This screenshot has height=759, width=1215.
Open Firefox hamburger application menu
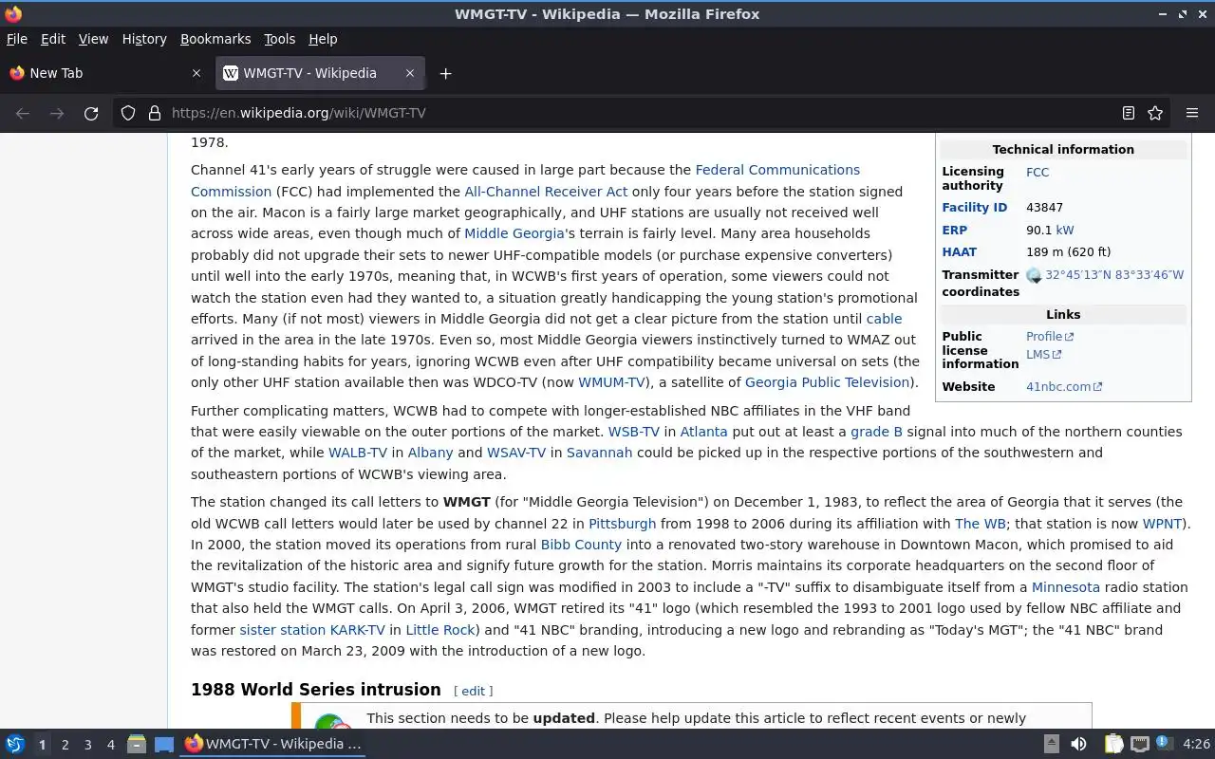click(1192, 113)
